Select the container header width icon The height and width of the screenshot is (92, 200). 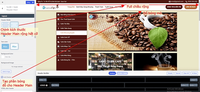point(5,25)
